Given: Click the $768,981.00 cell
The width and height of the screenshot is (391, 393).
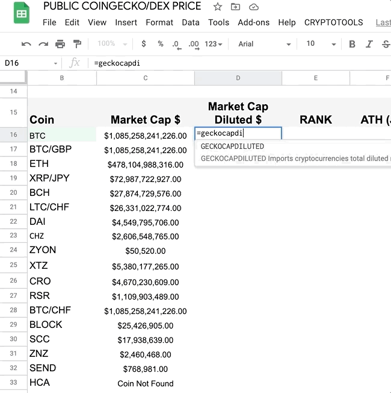Looking at the screenshot, I should point(146,369).
